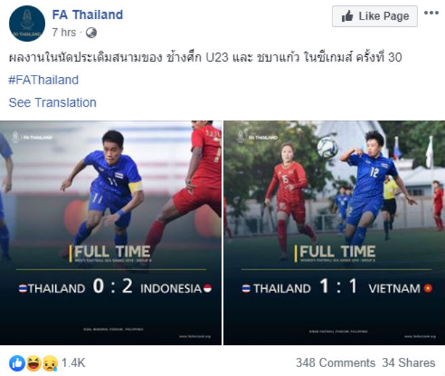This screenshot has width=445, height=376.
Task: Open the Thailand vs Indonesia result image
Action: point(111,233)
